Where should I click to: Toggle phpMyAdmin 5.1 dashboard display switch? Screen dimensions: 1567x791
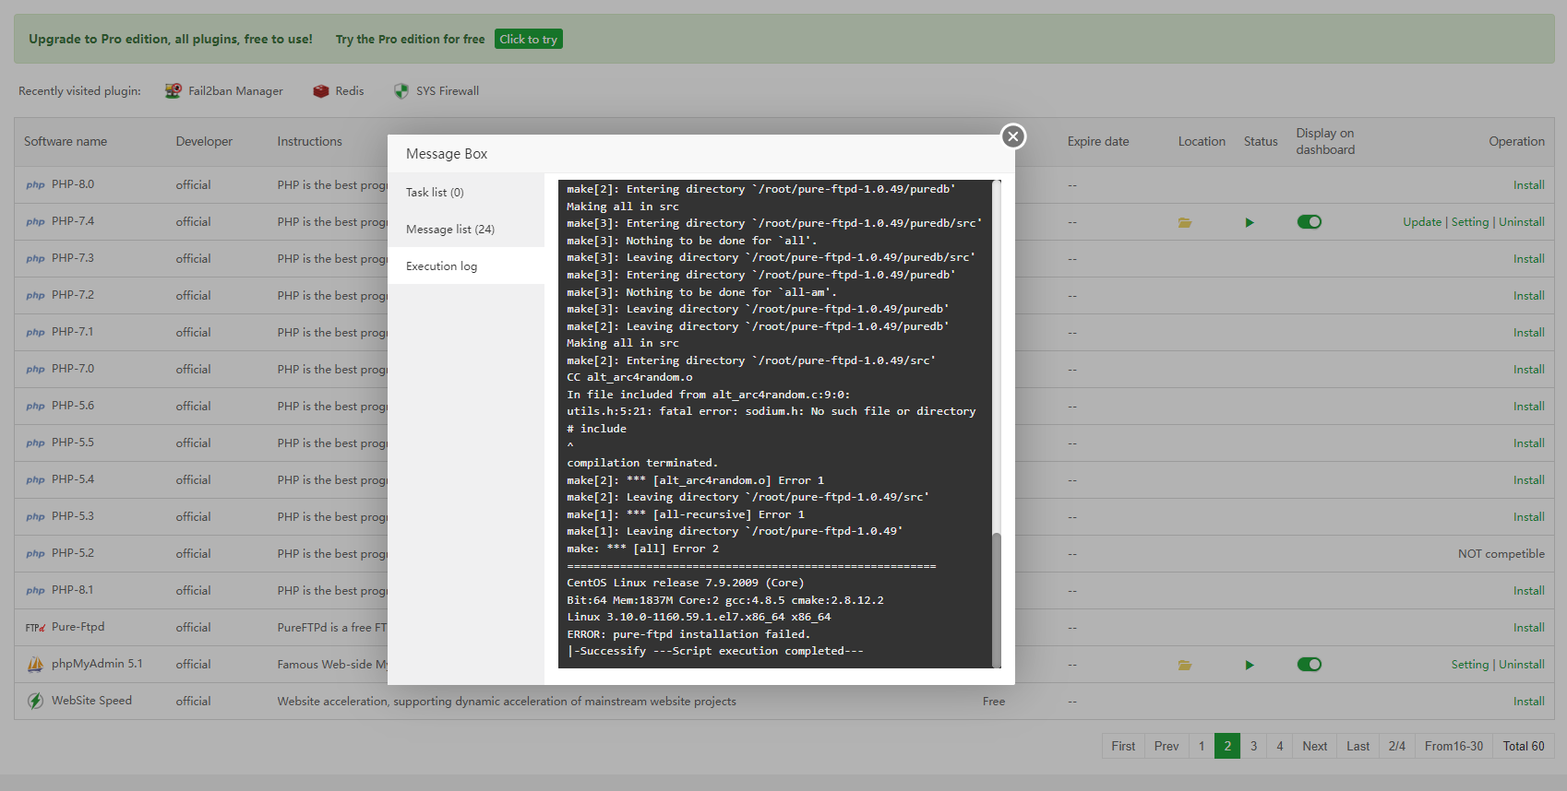pos(1309,665)
